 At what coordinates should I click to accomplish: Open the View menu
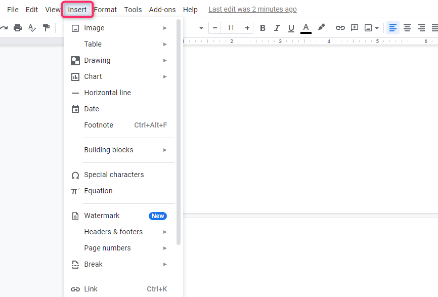coord(53,10)
